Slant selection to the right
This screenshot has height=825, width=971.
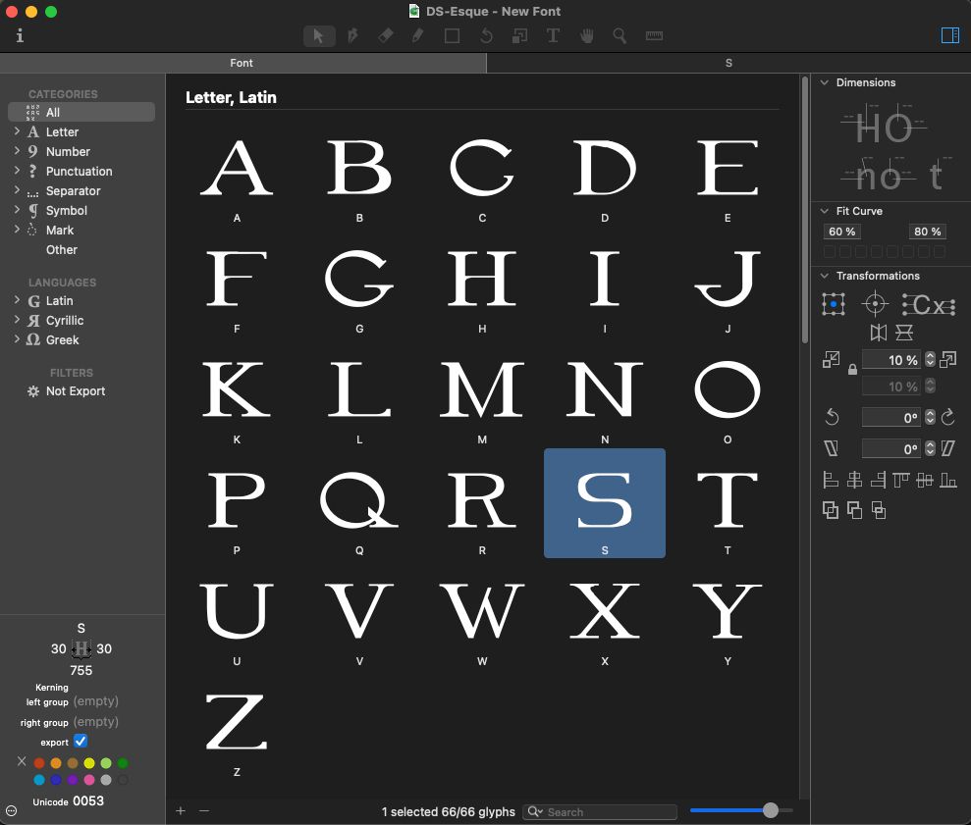point(948,448)
